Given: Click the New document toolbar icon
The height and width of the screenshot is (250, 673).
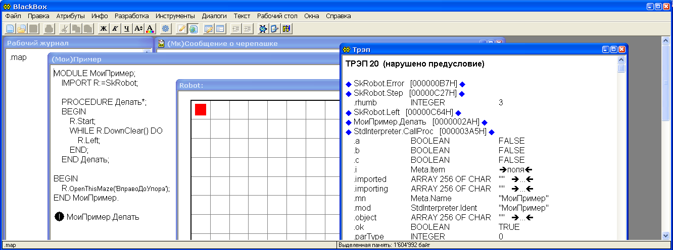Looking at the screenshot, I should pyautogui.click(x=10, y=29).
